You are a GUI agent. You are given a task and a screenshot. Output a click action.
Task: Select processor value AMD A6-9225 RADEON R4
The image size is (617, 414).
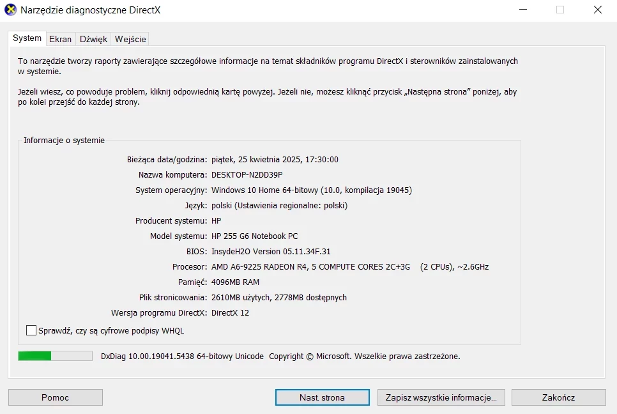click(350, 267)
